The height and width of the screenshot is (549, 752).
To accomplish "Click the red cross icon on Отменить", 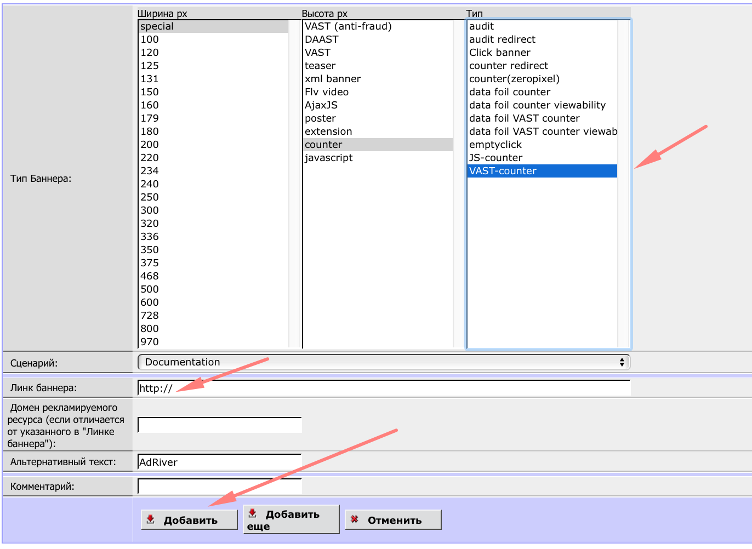I will coord(355,519).
